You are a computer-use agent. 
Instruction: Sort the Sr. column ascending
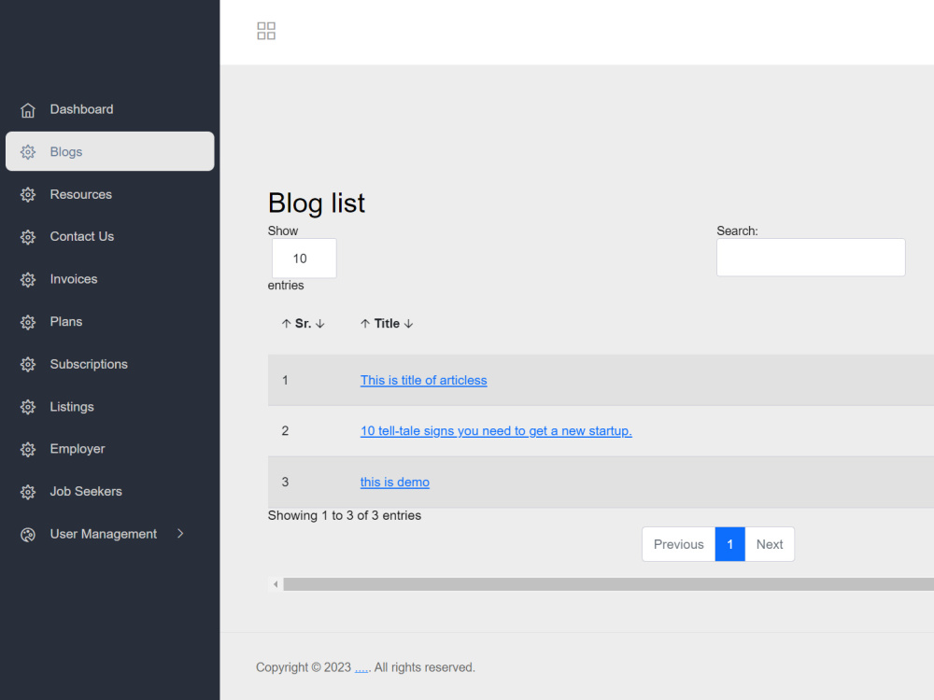(286, 323)
